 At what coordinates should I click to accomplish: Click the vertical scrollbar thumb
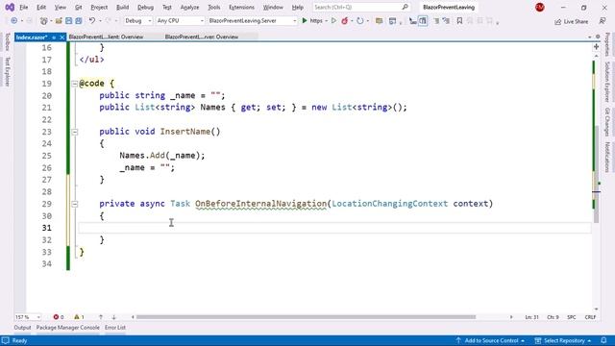pos(596,175)
